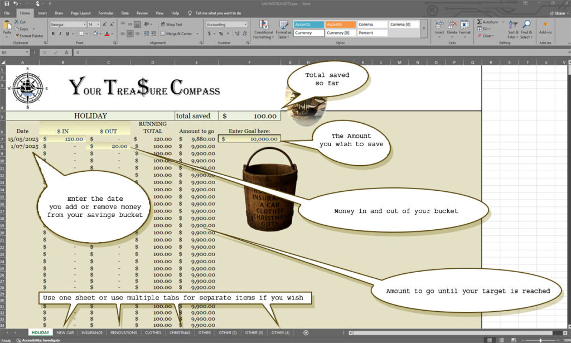This screenshot has height=343, width=571.
Task: Switch to the NEW CAR sheet tab
Action: pyautogui.click(x=65, y=332)
